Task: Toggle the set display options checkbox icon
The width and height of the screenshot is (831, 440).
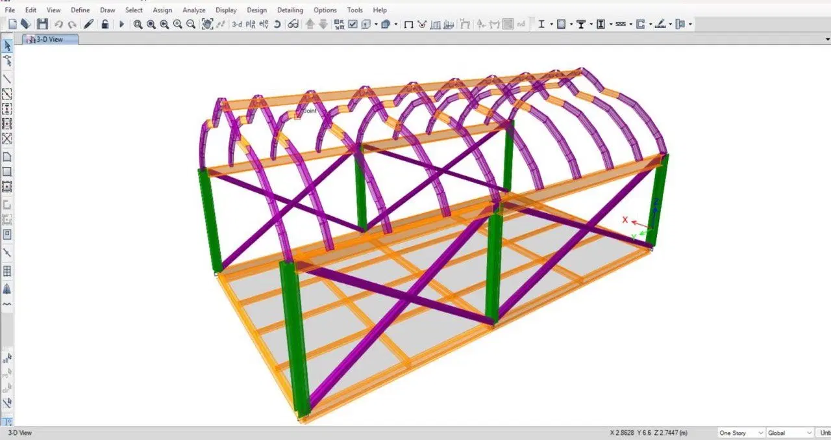Action: 353,24
